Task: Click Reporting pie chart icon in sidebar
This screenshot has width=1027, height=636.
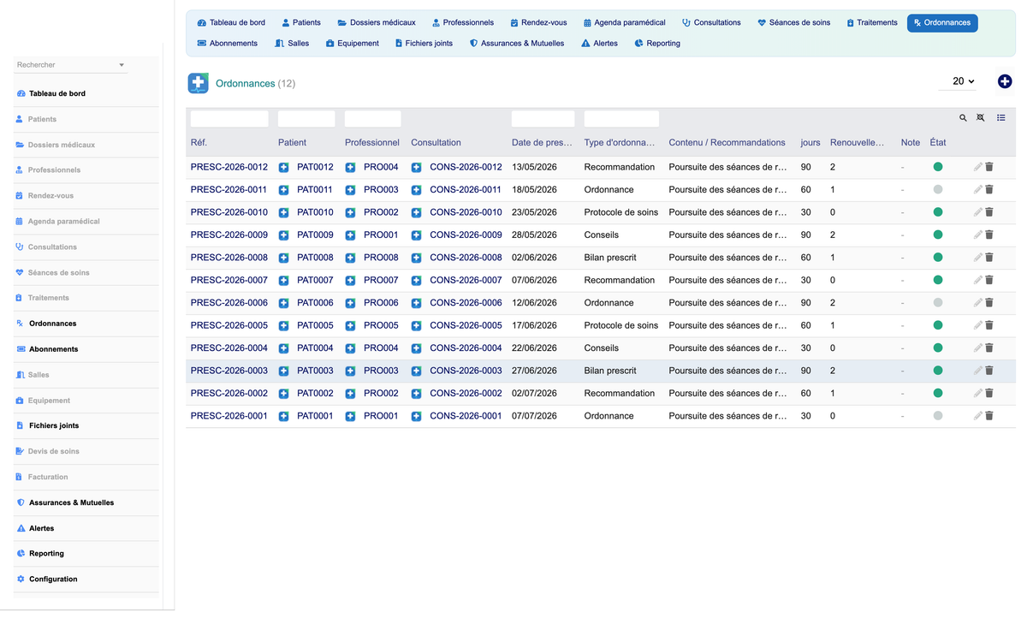Action: (21, 554)
